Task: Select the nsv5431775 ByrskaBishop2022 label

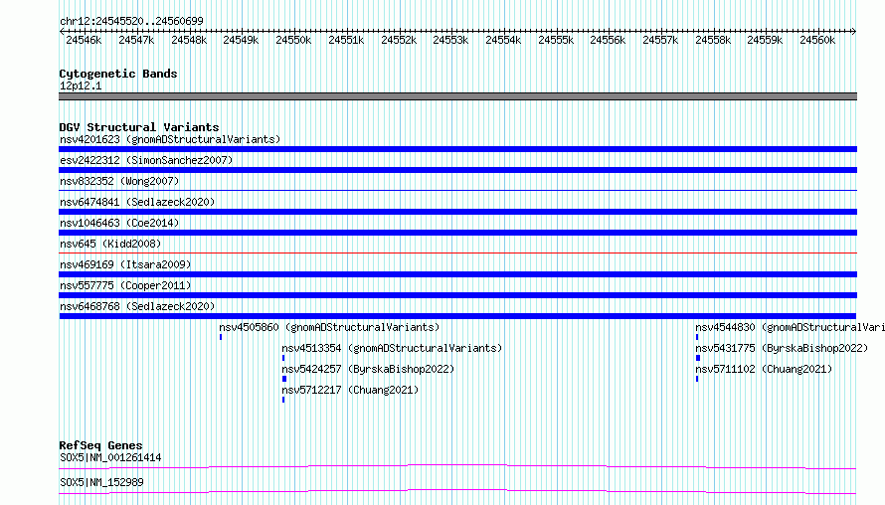Action: click(782, 348)
